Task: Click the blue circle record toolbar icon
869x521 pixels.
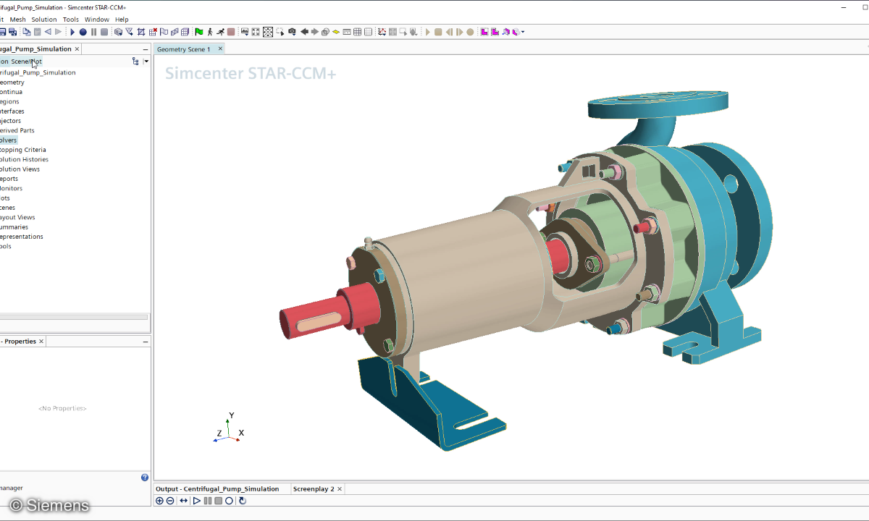Action: click(x=83, y=32)
